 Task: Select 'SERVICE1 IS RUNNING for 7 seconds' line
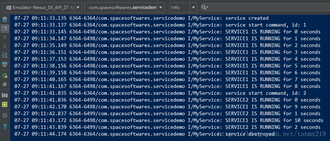point(167,80)
